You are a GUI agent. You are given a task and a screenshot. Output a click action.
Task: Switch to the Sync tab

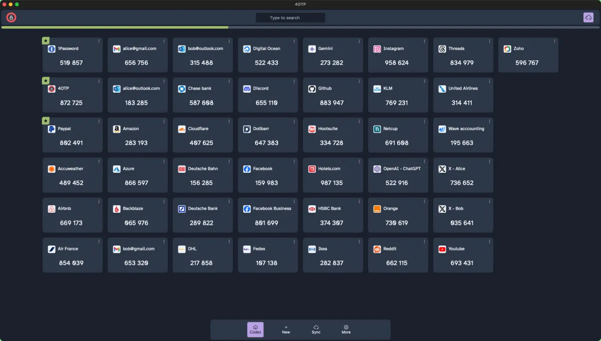tap(316, 329)
